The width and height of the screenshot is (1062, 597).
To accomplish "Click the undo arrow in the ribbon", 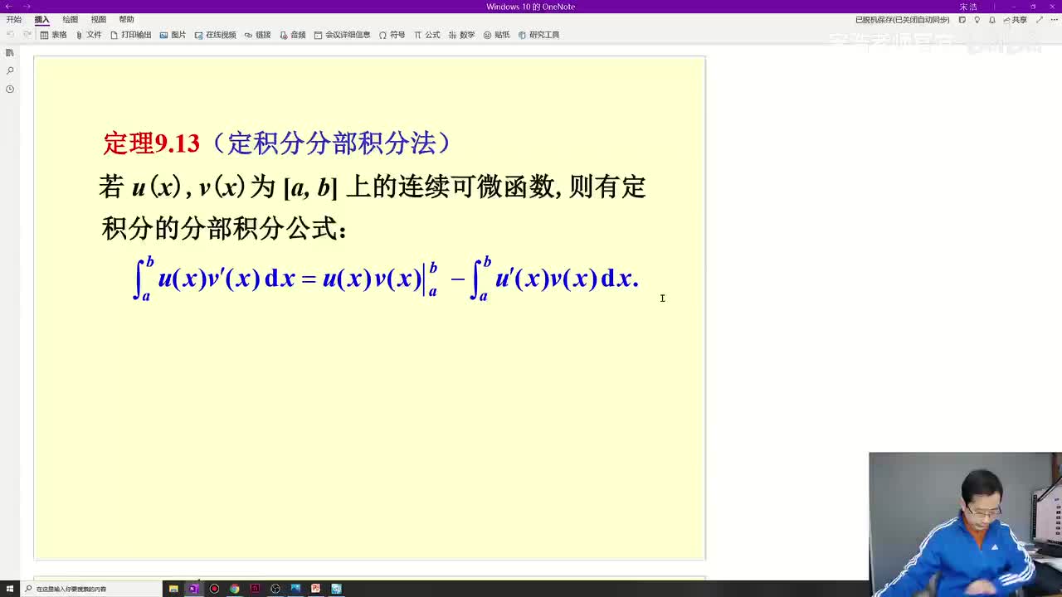I will [x=10, y=35].
